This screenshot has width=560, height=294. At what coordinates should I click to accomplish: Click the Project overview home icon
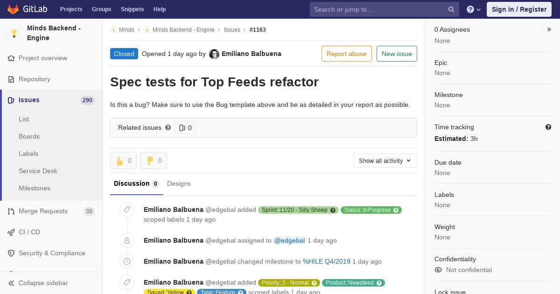tap(11, 58)
